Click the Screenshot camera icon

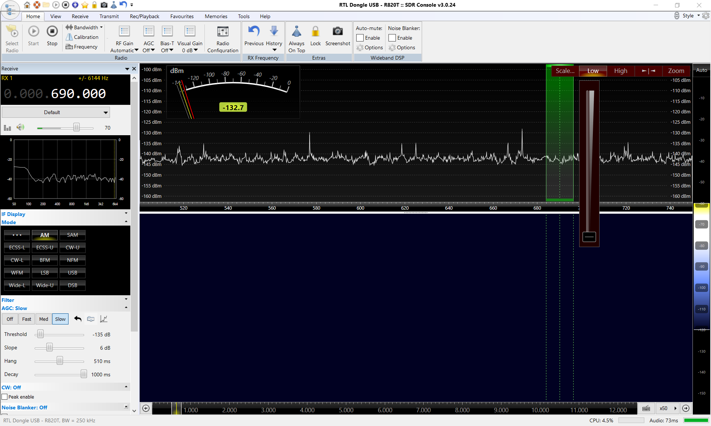337,32
